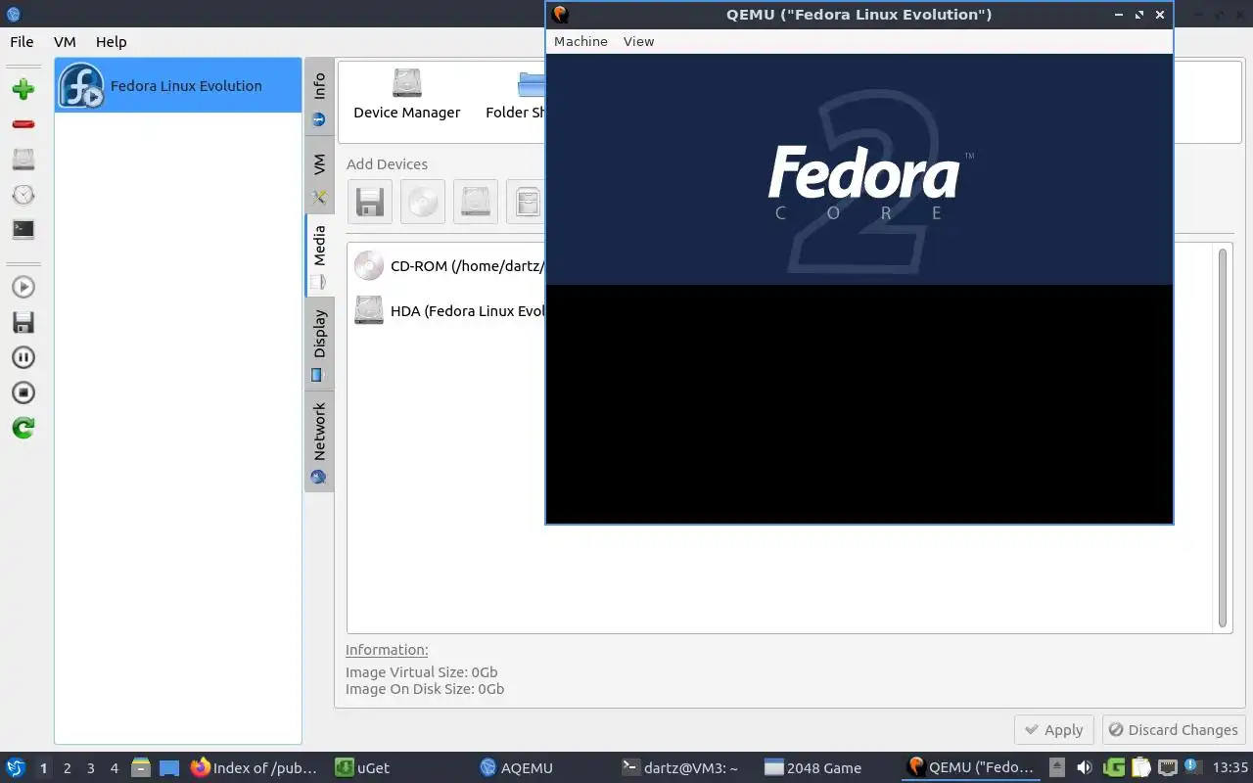
Task: Add a CD-ROM device
Action: (423, 202)
